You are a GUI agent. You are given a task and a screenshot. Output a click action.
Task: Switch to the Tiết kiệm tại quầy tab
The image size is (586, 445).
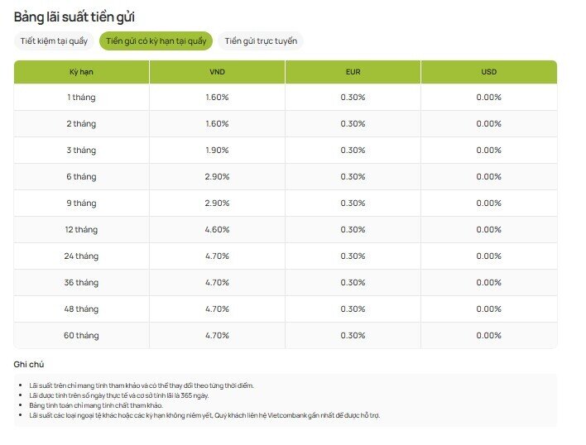pyautogui.click(x=54, y=41)
